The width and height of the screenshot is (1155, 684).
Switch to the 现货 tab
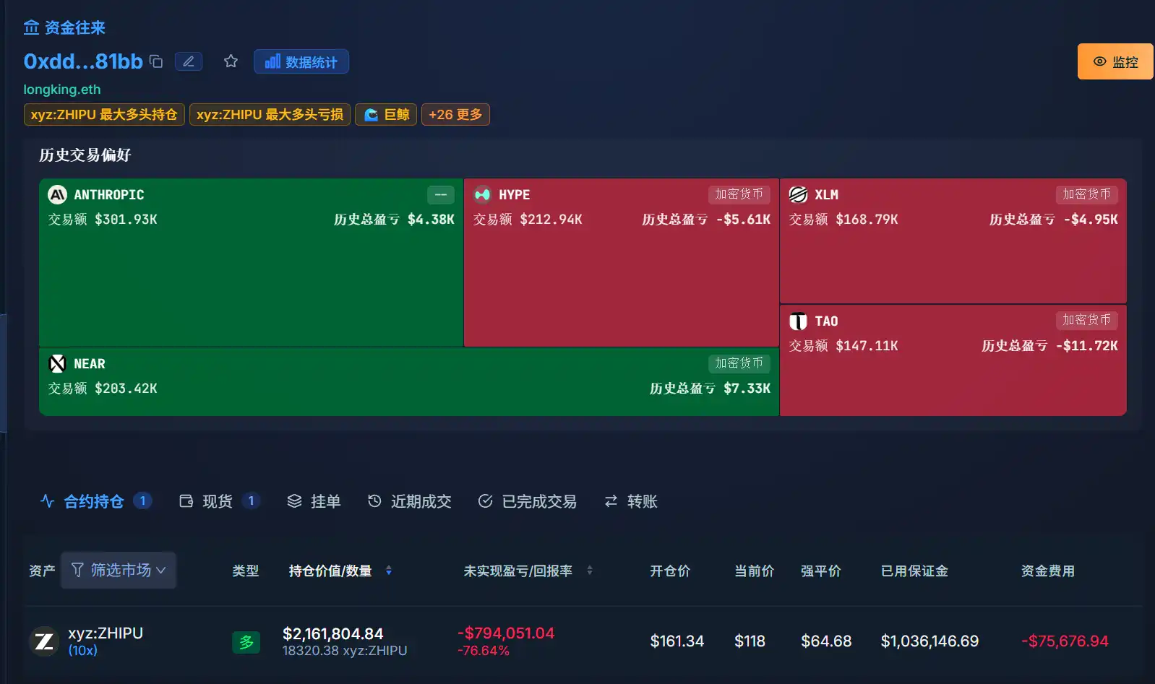219,501
